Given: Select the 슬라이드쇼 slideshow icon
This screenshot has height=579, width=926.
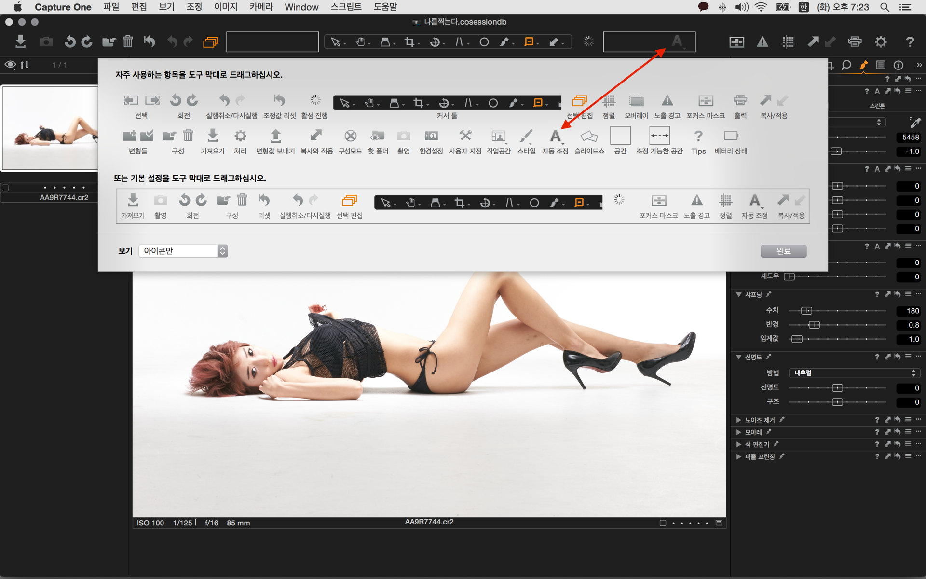Looking at the screenshot, I should tap(589, 136).
